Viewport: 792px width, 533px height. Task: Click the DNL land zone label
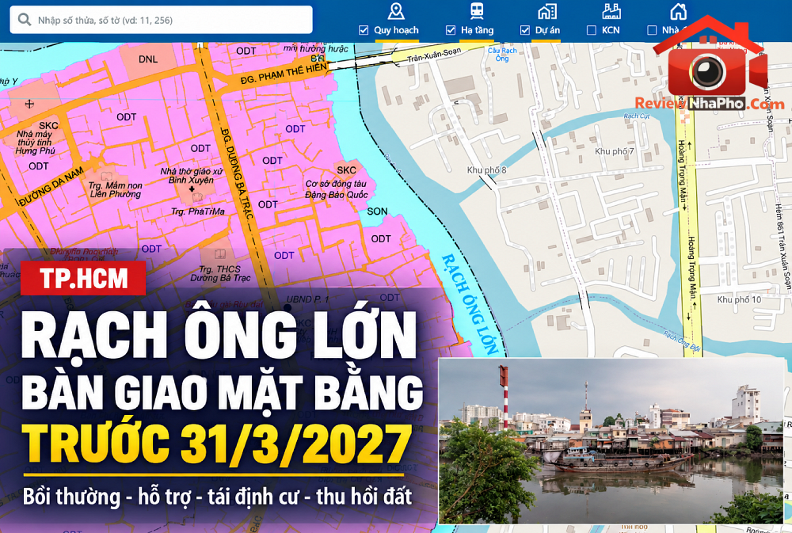[x=148, y=59]
